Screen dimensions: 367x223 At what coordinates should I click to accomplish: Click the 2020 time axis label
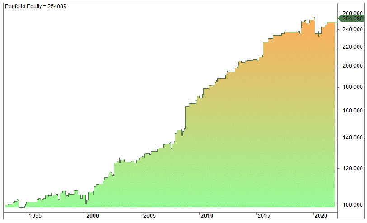pos(321,216)
